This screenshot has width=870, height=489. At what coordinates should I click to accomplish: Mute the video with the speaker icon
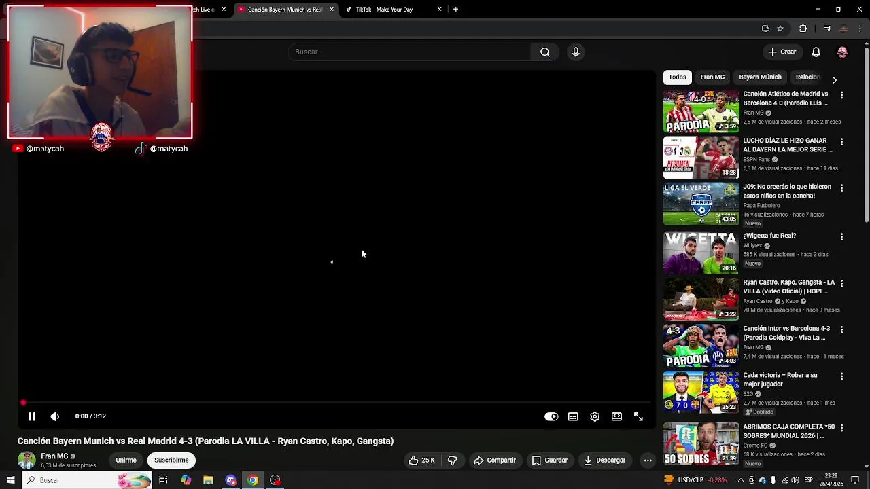coord(55,416)
